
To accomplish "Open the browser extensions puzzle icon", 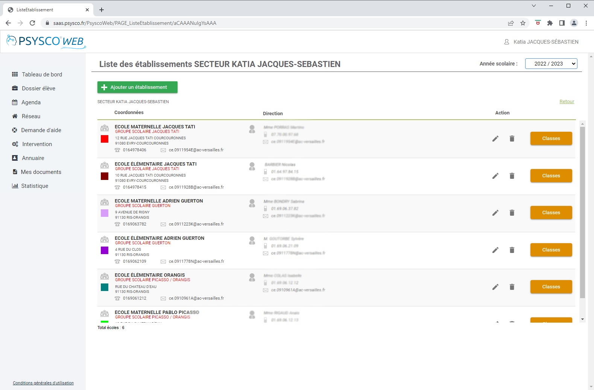I will point(550,23).
